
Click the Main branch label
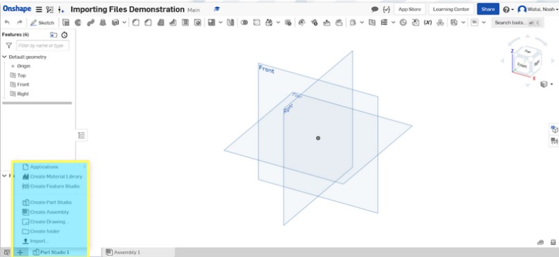[194, 10]
